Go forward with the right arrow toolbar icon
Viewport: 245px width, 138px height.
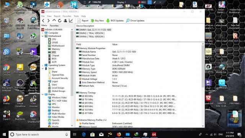(x=49, y=21)
